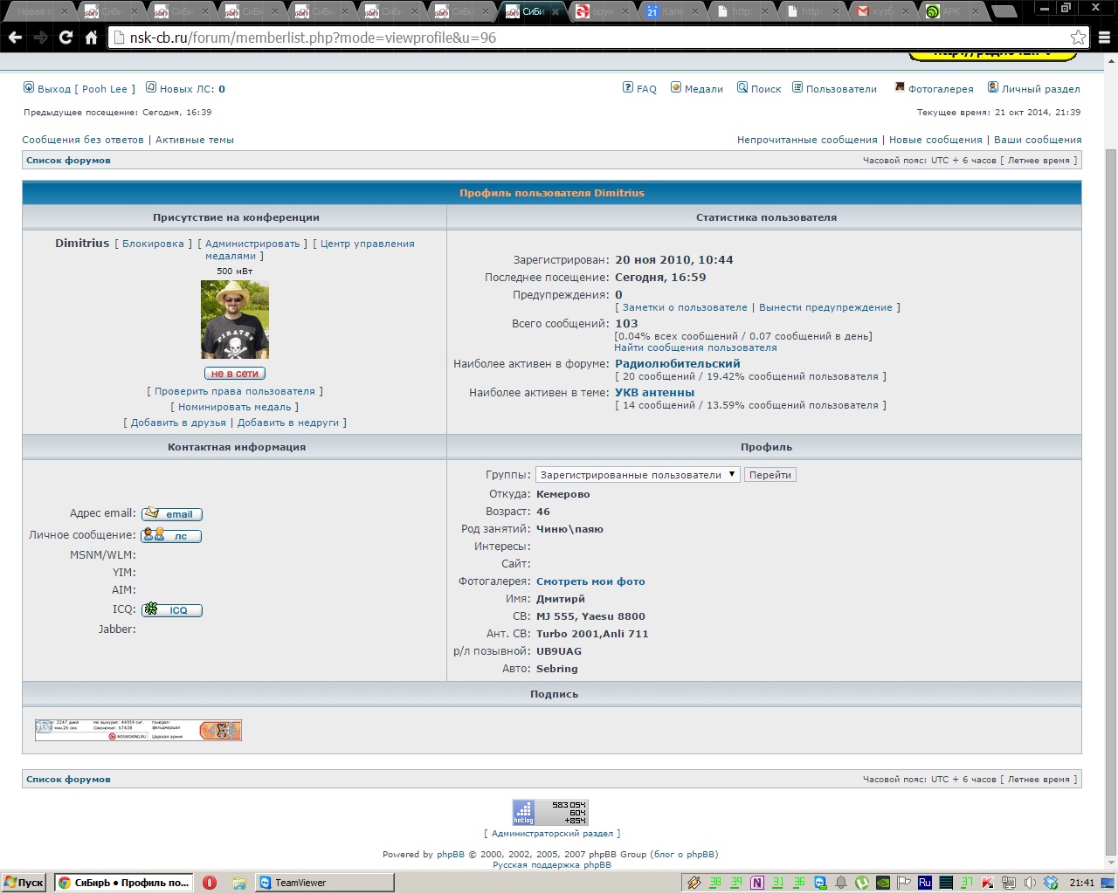Click the Пуск start button
The width and height of the screenshot is (1118, 894).
tap(24, 883)
